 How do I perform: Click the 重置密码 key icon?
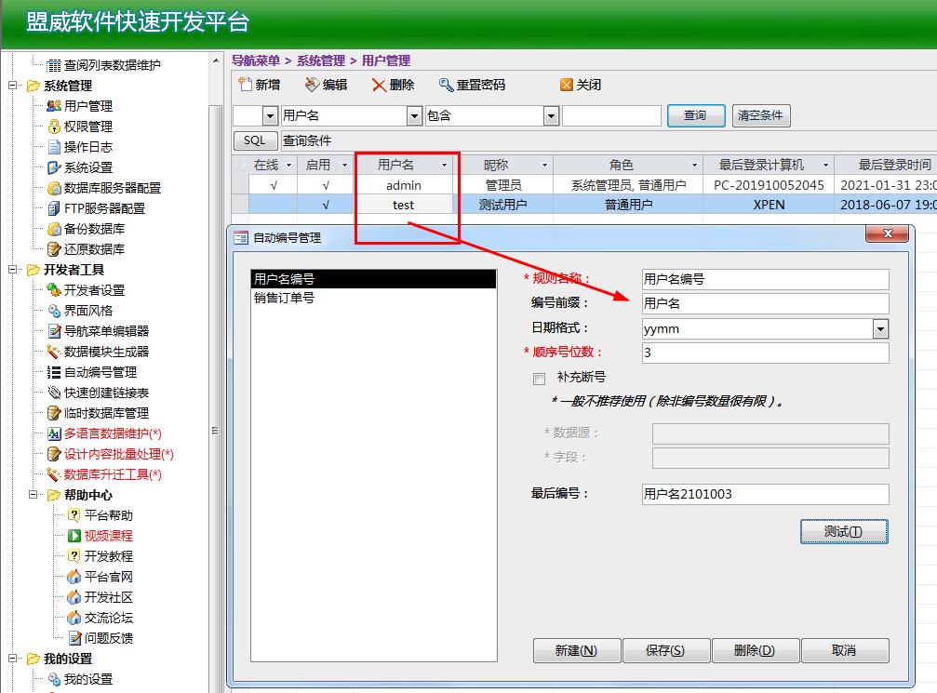pos(446,85)
